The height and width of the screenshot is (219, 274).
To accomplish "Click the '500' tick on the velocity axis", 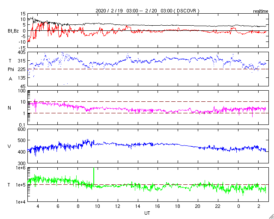I will 22,141.
